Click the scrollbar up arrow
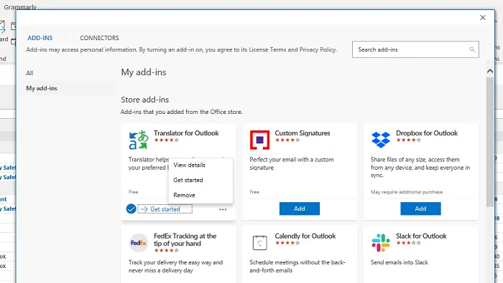Image resolution: width=503 pixels, height=283 pixels. pos(490,71)
